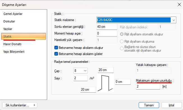The image size is (183, 110).
Task: Open the Genel Ayarlar section
Action: tap(13, 14)
